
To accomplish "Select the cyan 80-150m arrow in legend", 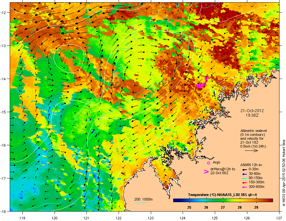I will 244,178.
